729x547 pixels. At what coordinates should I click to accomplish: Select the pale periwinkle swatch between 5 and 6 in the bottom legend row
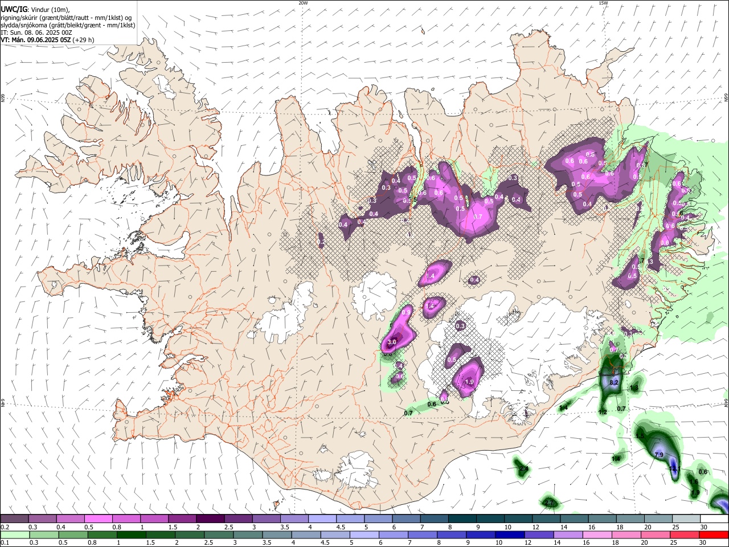[x=364, y=534]
